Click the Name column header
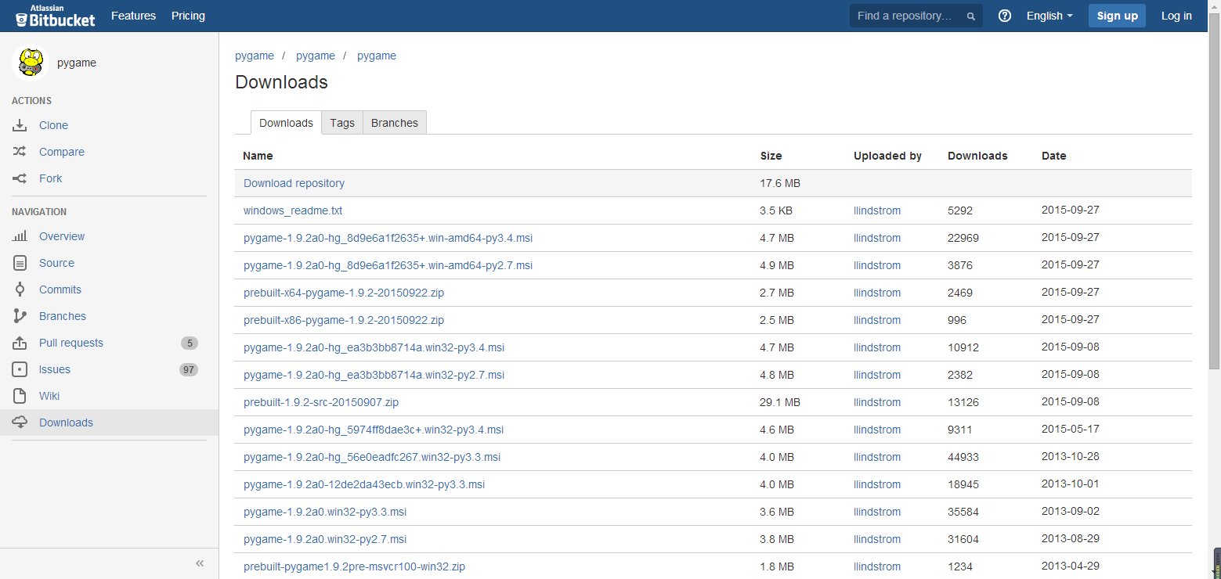Image resolution: width=1221 pixels, height=579 pixels. click(258, 156)
